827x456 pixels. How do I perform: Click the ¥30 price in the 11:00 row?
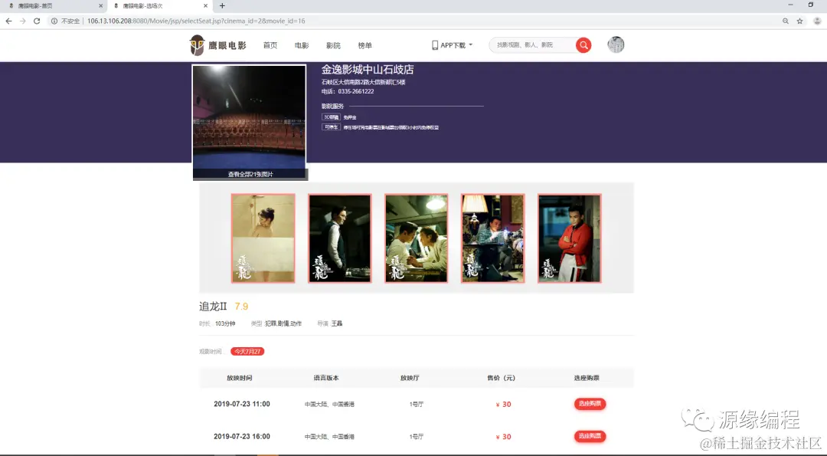pyautogui.click(x=503, y=405)
